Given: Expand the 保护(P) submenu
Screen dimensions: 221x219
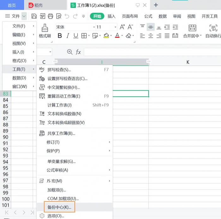Looking at the screenshot, I should pos(75,151).
